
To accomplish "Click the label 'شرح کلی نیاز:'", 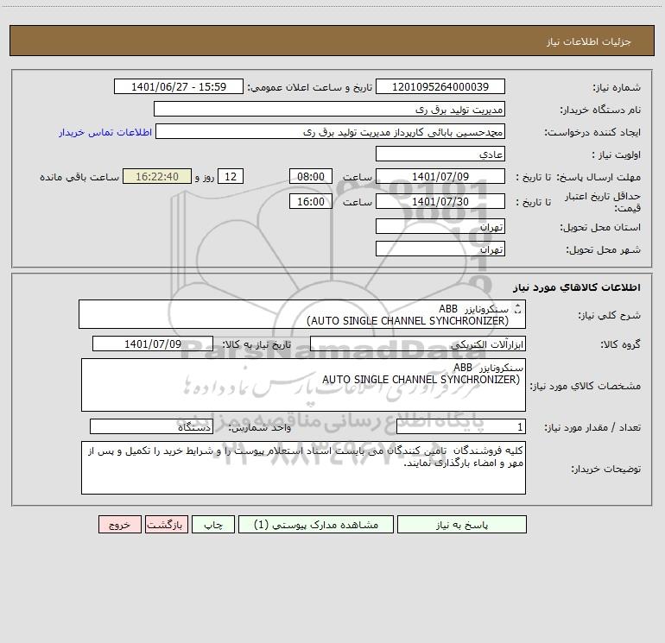I will tap(610, 315).
